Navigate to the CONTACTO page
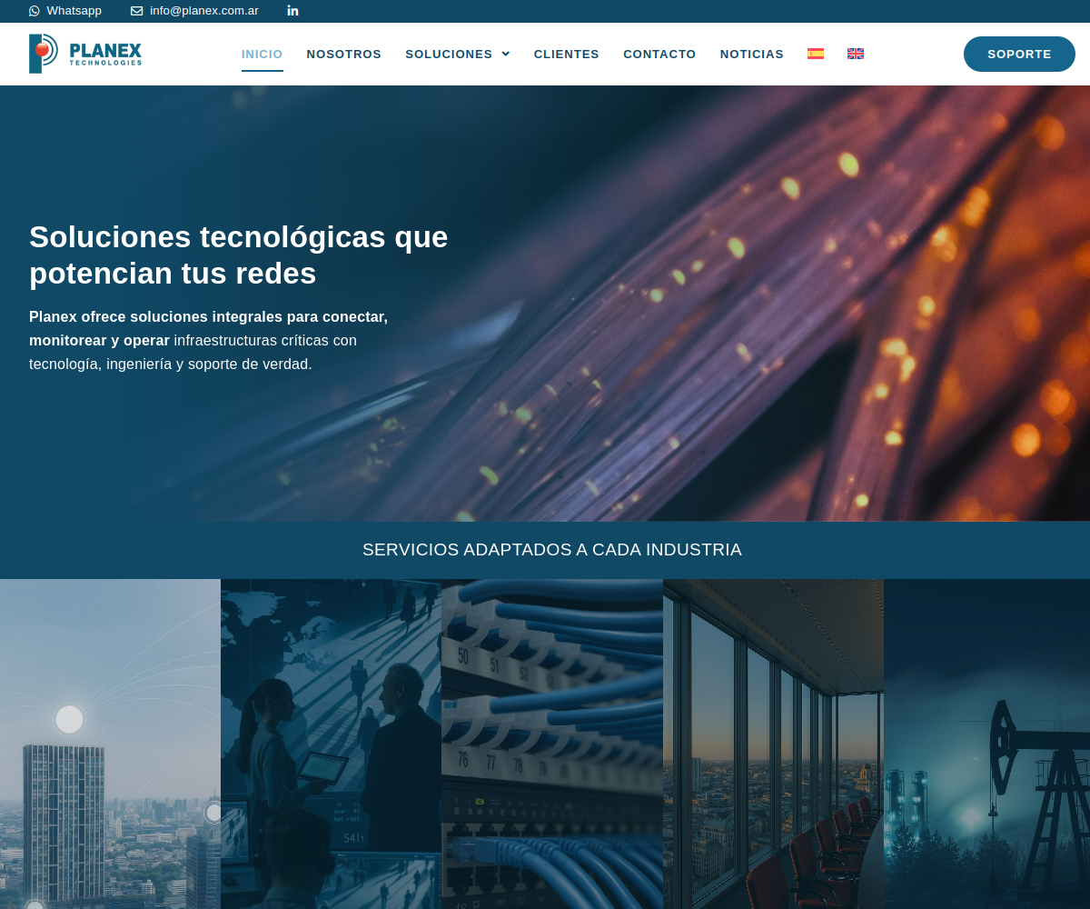The image size is (1090, 909). (659, 55)
